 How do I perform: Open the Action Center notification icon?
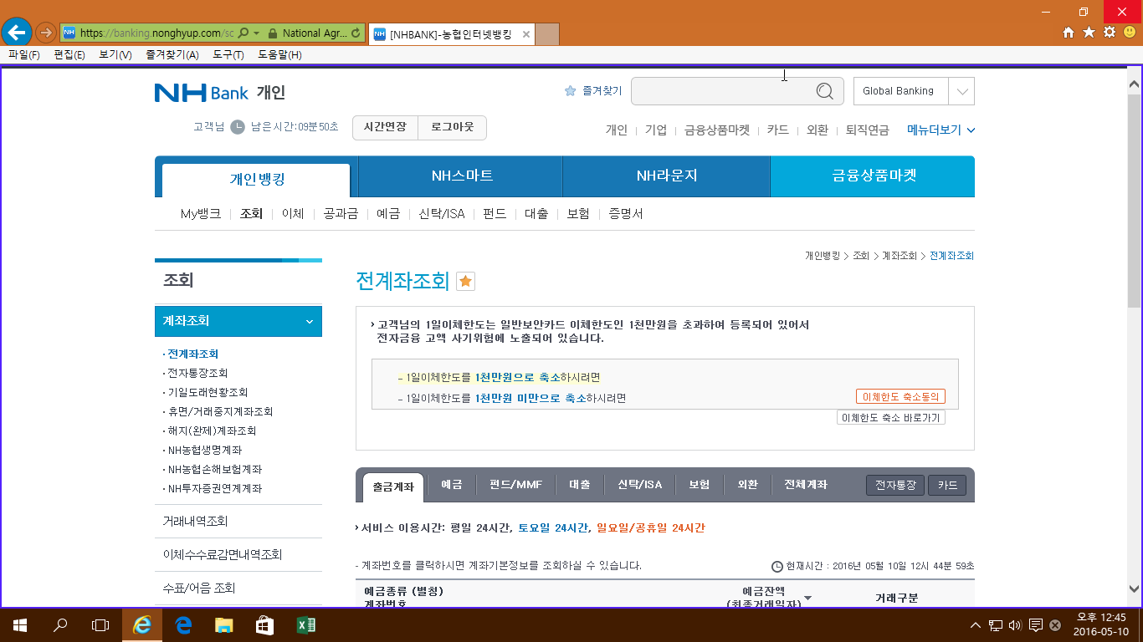click(1035, 624)
